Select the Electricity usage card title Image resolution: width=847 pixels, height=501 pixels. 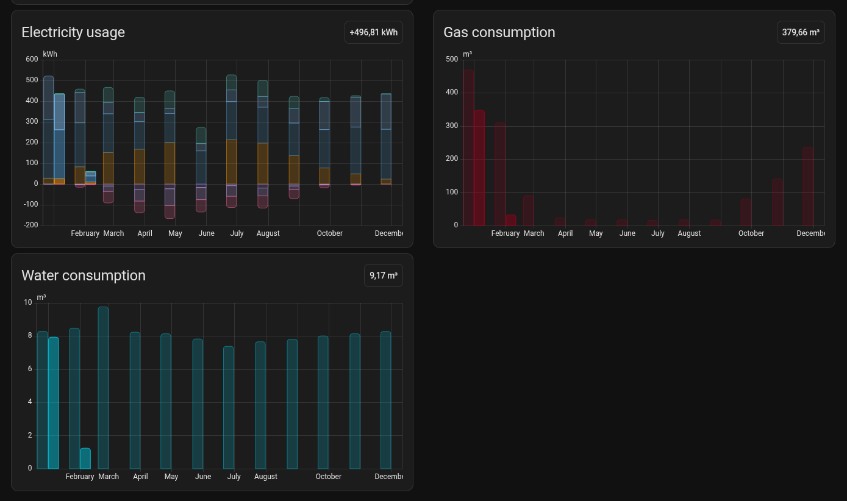(x=73, y=32)
